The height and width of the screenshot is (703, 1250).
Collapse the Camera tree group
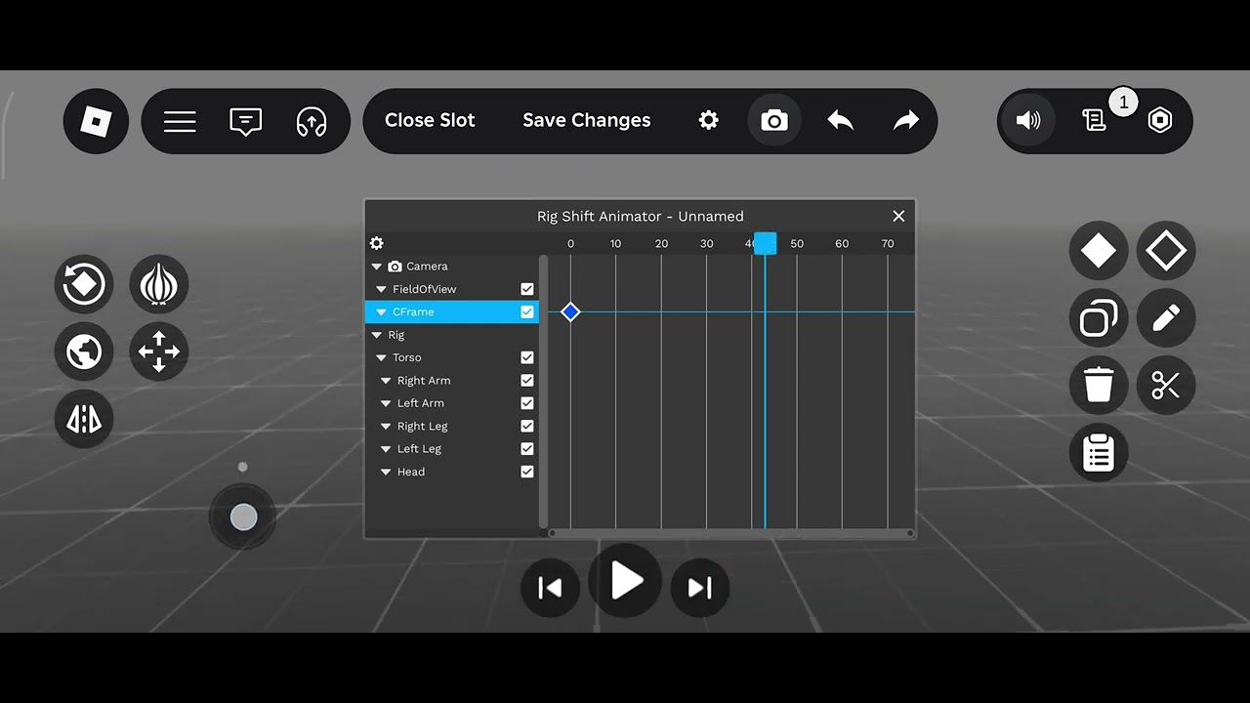377,267
